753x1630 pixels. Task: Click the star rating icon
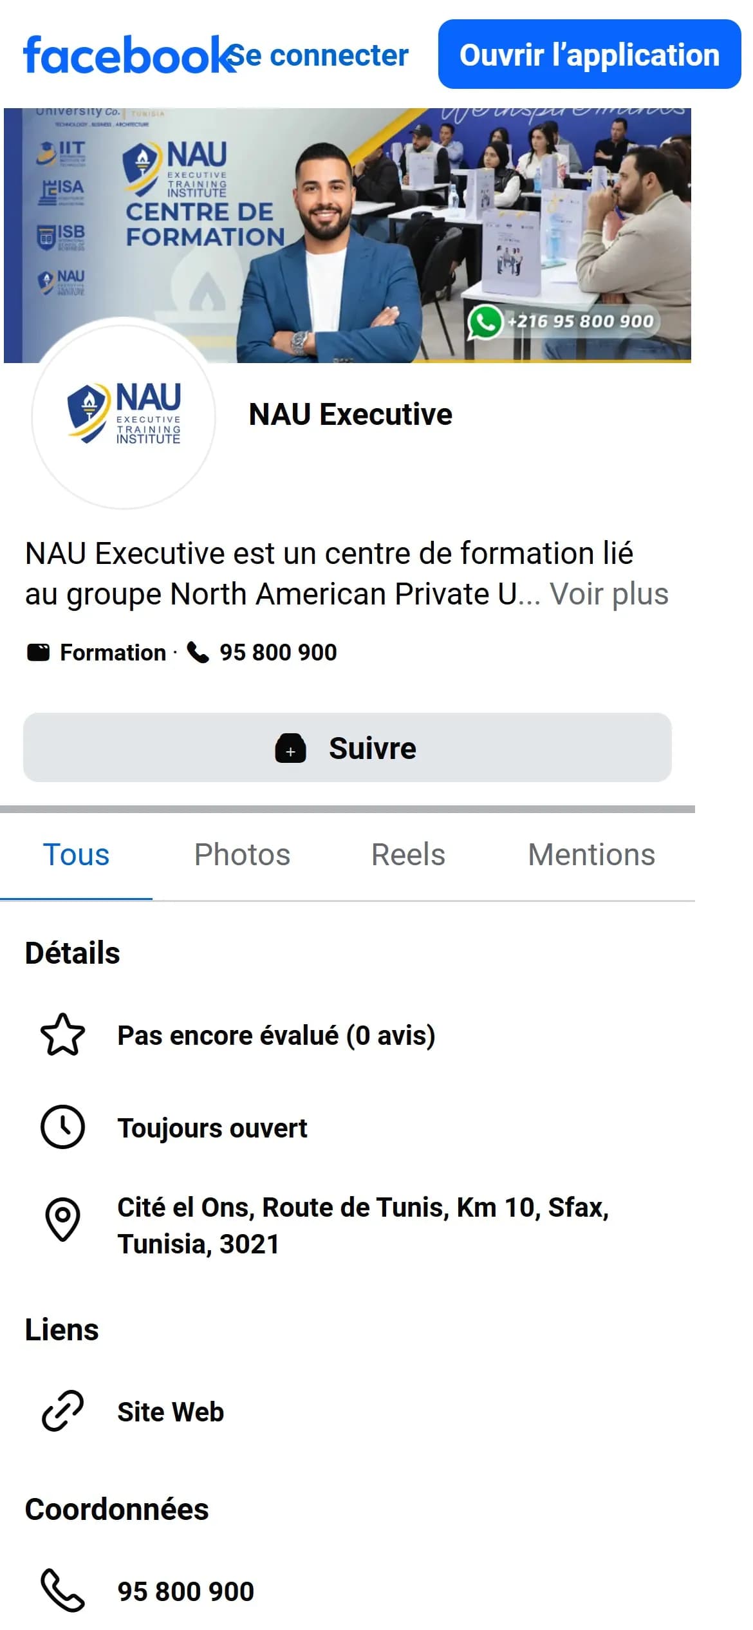pyautogui.click(x=62, y=1035)
